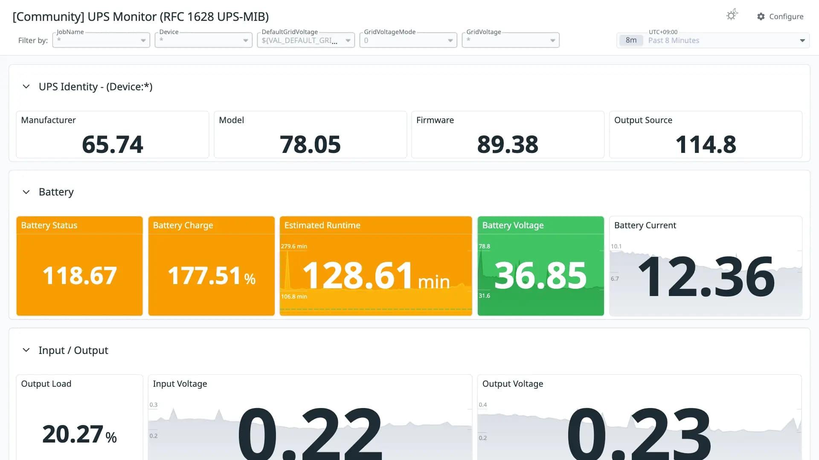Collapse the Battery section chevron
This screenshot has height=460, width=819.
[x=26, y=192]
